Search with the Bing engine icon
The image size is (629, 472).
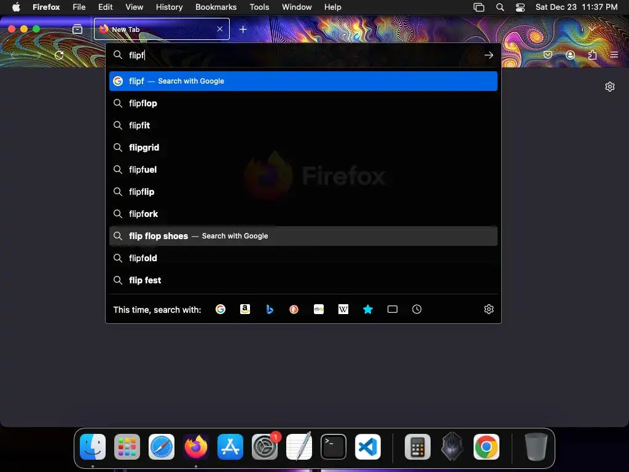click(270, 309)
